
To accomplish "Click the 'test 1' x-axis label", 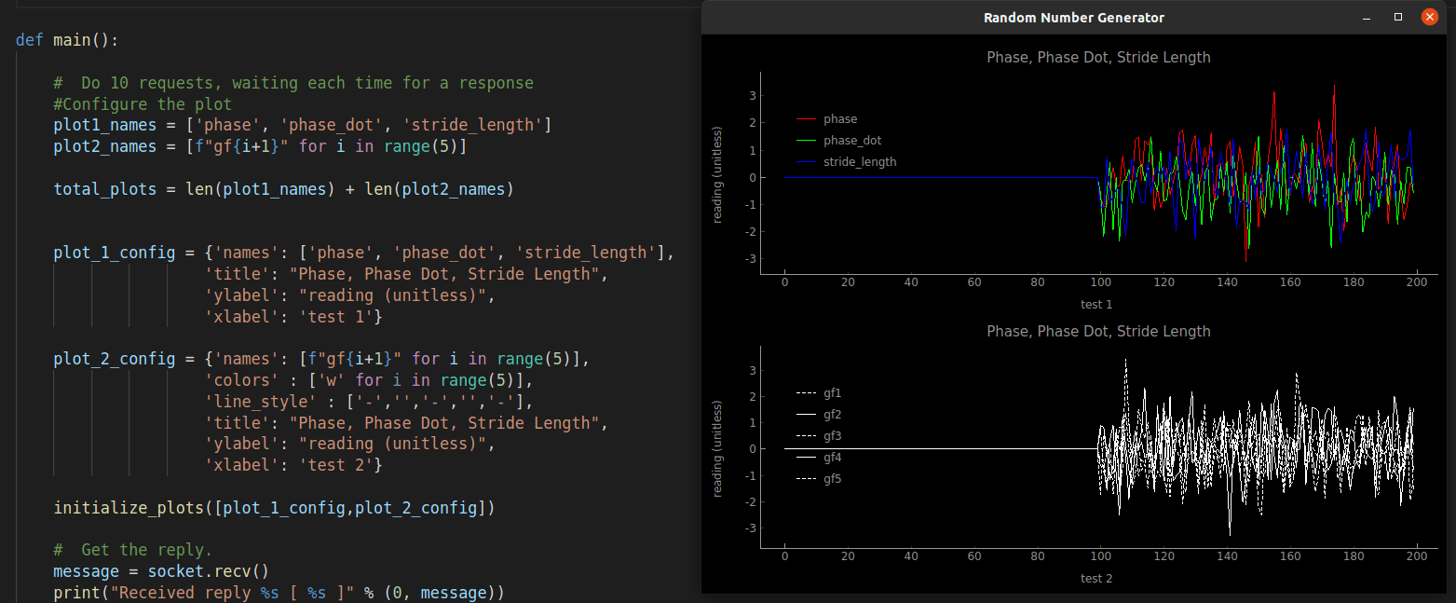I will 1096,305.
